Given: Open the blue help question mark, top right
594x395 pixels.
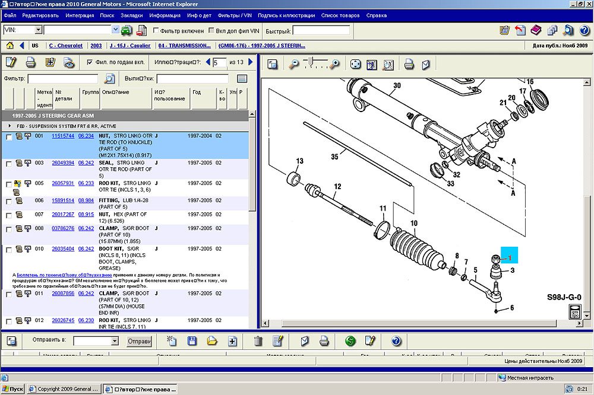Looking at the screenshot, I should pyautogui.click(x=584, y=30).
